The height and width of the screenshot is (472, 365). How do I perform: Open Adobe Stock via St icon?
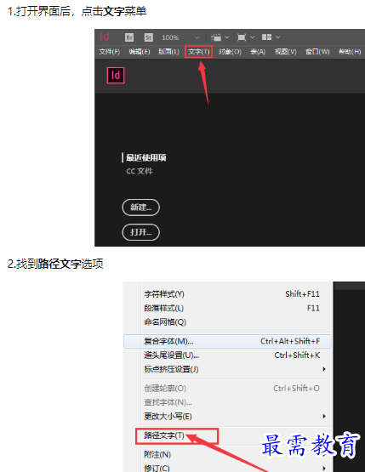point(149,37)
